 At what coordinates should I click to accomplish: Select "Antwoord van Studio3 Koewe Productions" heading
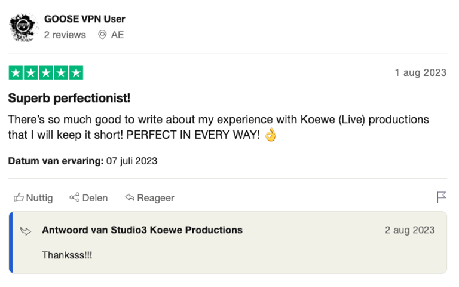pyautogui.click(x=142, y=230)
